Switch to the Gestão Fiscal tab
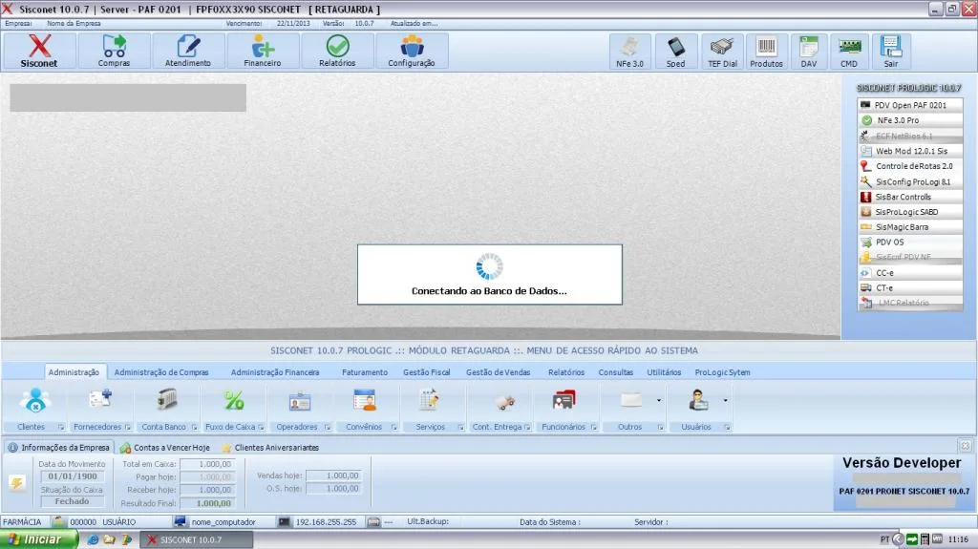The image size is (978, 549). tap(427, 372)
